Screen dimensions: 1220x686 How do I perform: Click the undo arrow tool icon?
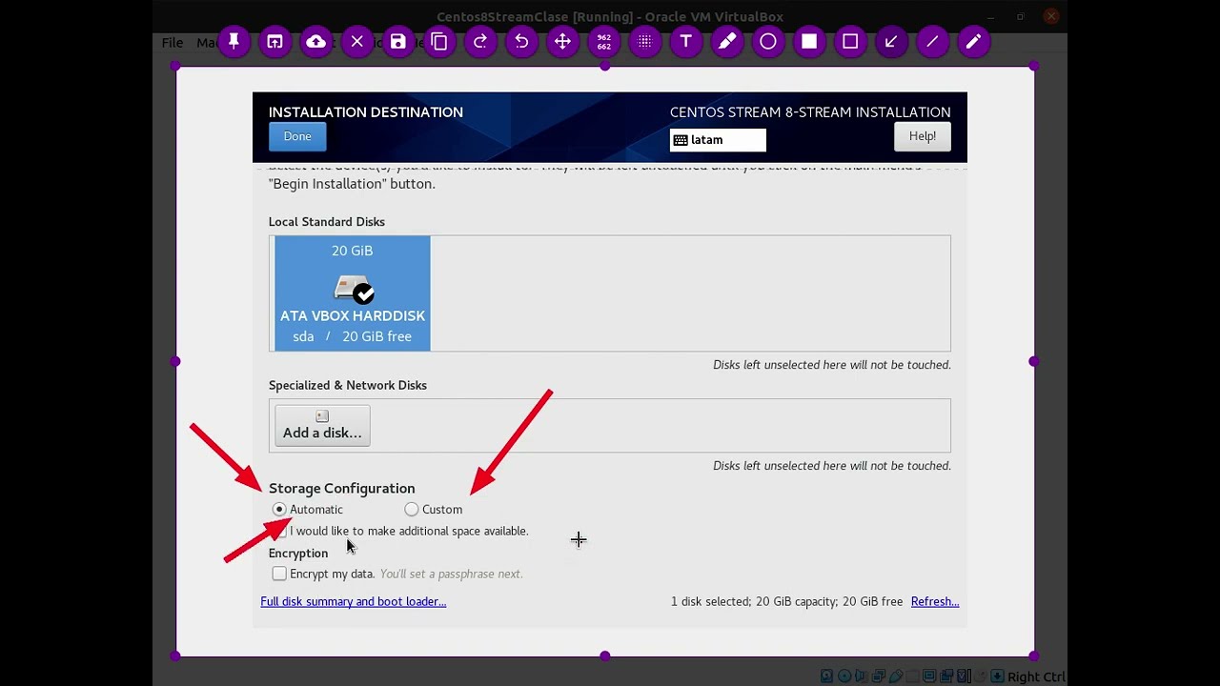521,42
